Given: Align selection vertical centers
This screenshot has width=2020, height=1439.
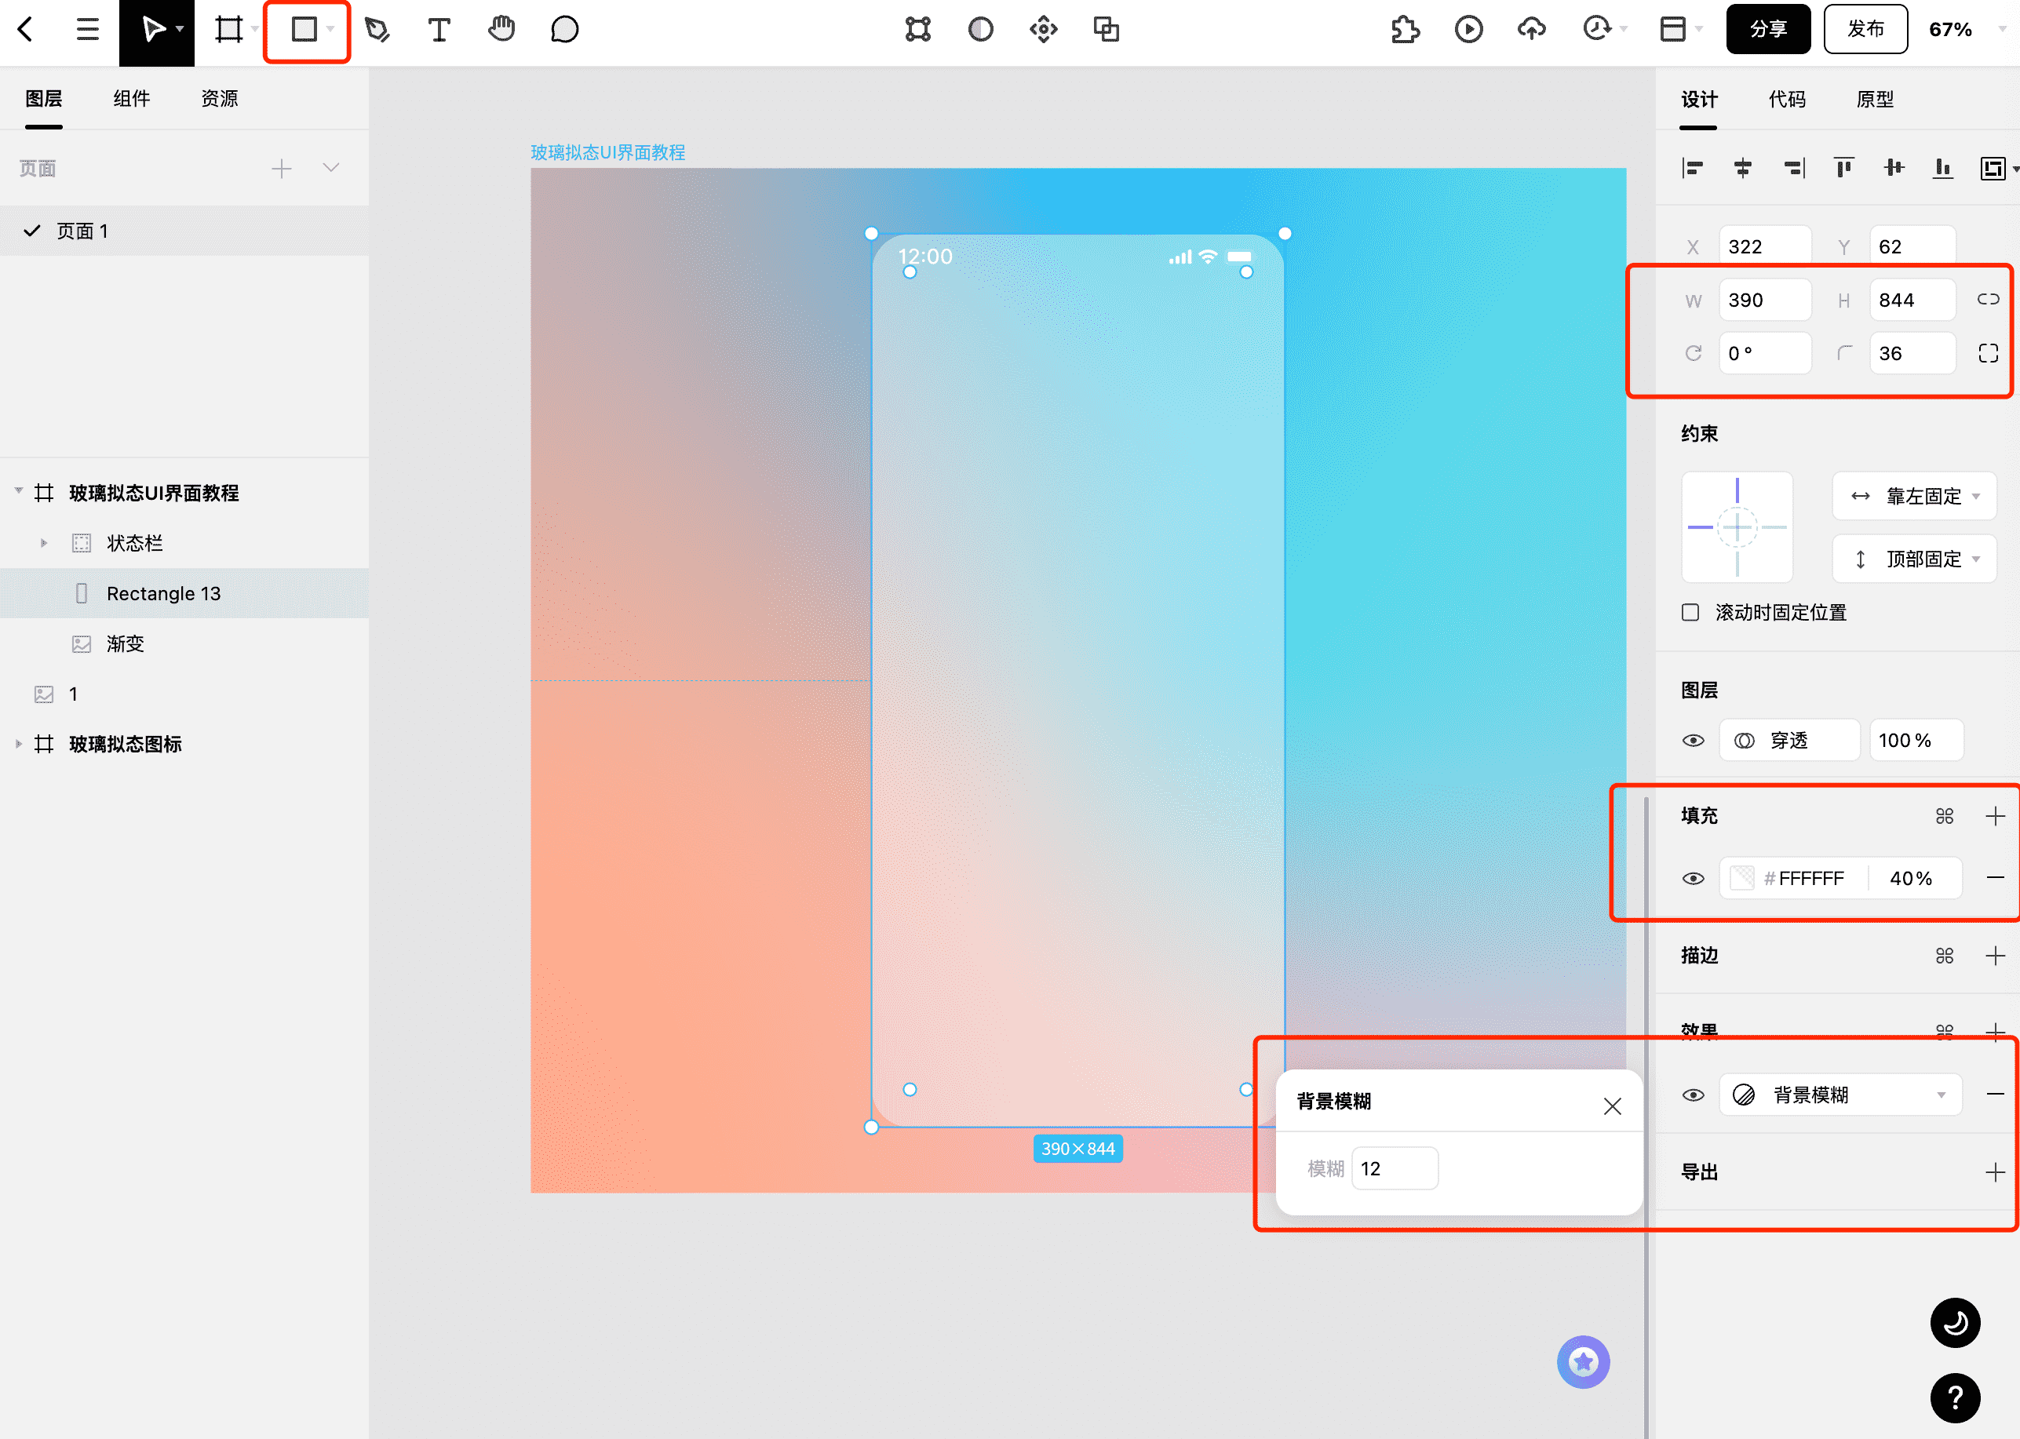Looking at the screenshot, I should point(1893,167).
